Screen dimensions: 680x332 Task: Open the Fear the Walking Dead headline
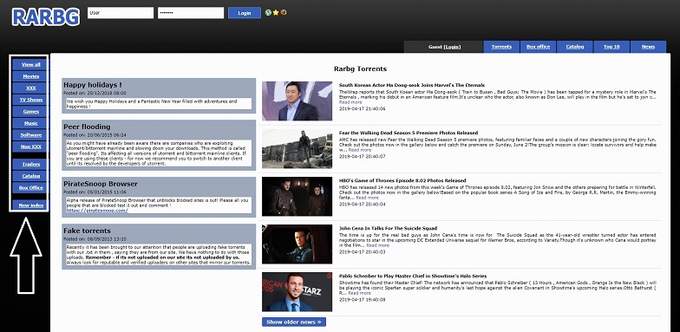point(409,133)
